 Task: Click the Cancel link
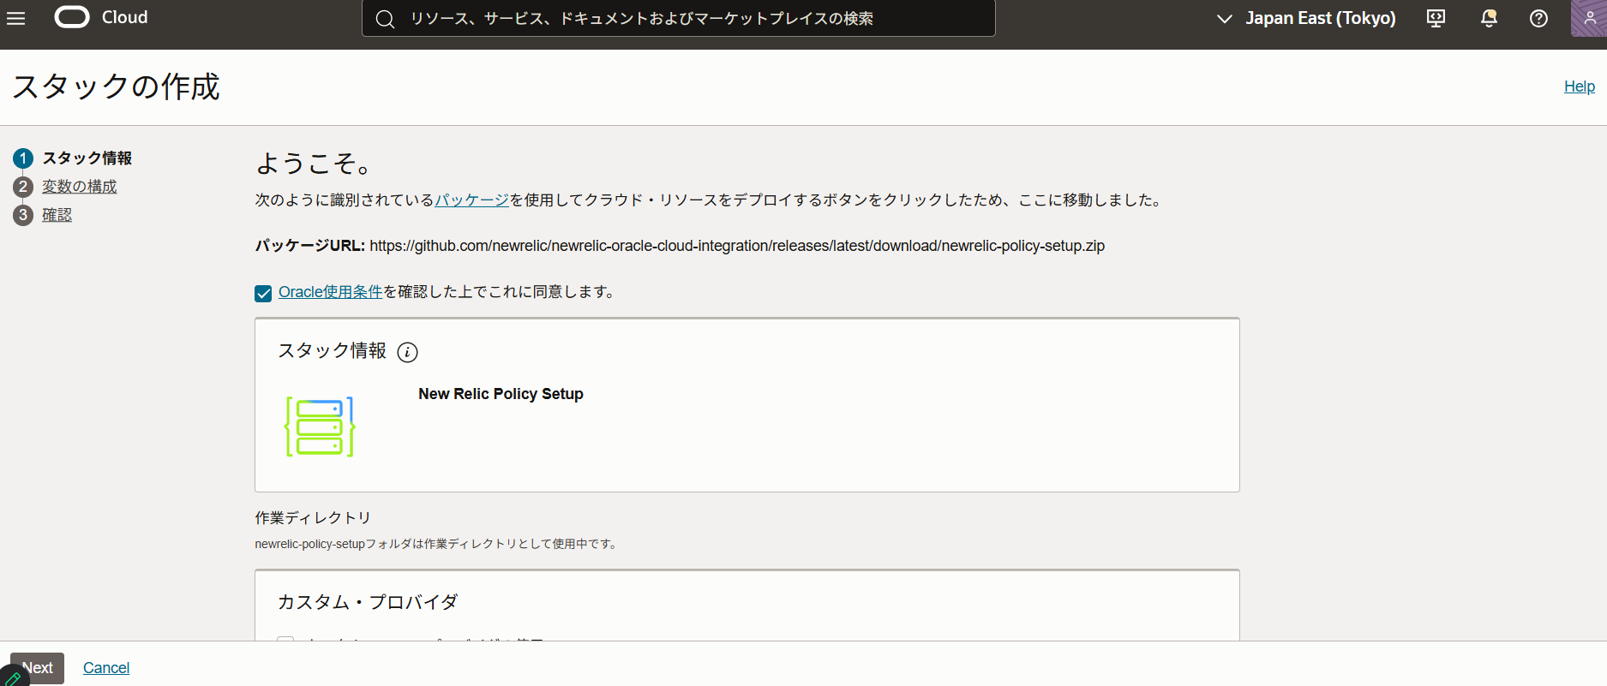(x=106, y=668)
